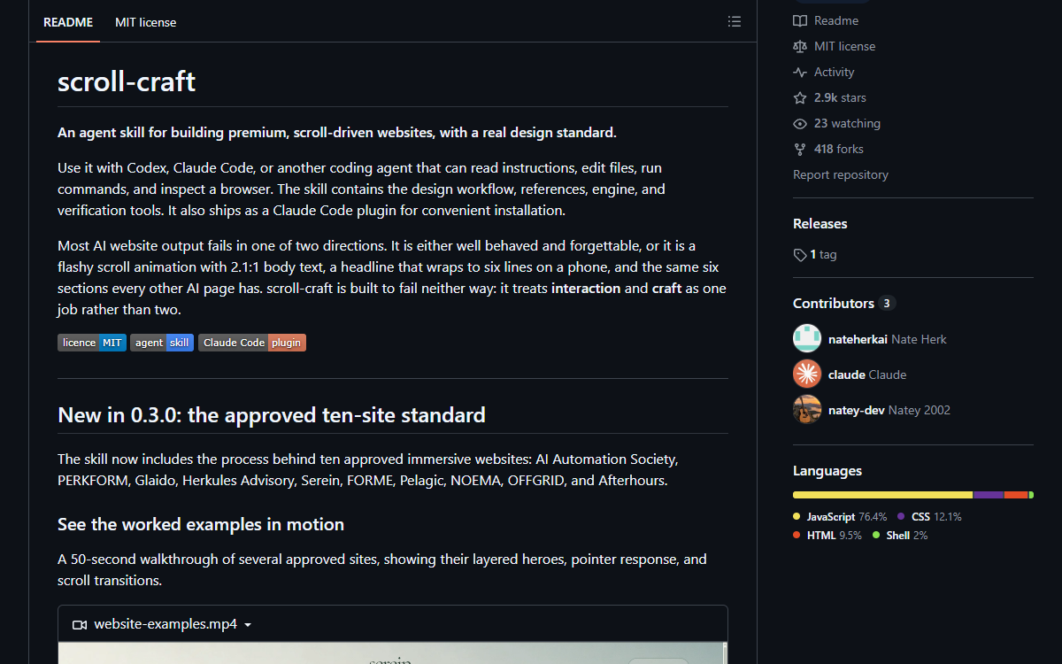Image resolution: width=1062 pixels, height=664 pixels.
Task: Click the Activity pulse icon
Action: 800,72
